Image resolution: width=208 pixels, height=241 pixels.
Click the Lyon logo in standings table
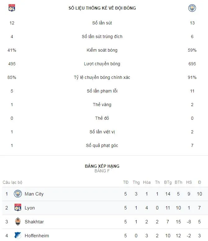click(18, 208)
